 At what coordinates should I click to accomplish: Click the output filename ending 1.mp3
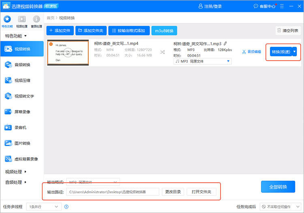tap(197, 44)
